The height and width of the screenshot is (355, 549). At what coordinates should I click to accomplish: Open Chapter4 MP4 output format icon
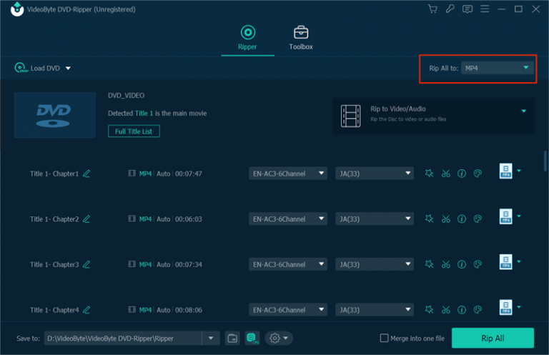tap(505, 307)
